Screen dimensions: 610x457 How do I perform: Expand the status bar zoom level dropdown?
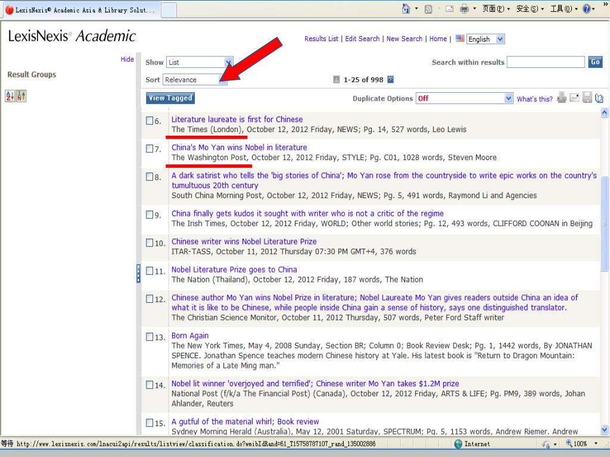[596, 443]
